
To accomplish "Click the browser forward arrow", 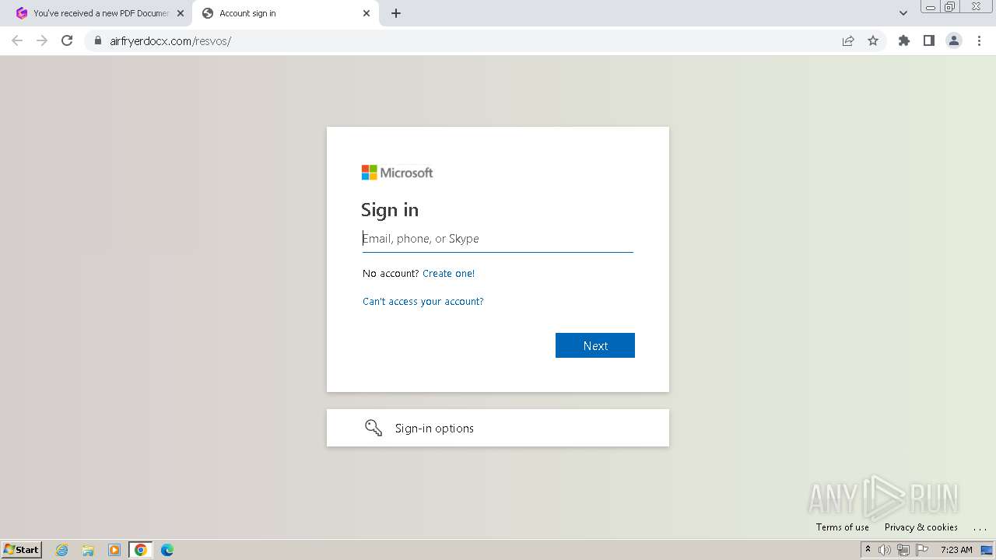I will (42, 40).
